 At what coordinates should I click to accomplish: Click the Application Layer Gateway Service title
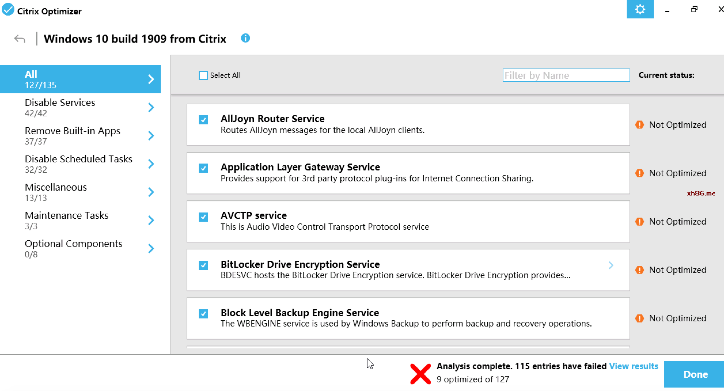pos(300,167)
